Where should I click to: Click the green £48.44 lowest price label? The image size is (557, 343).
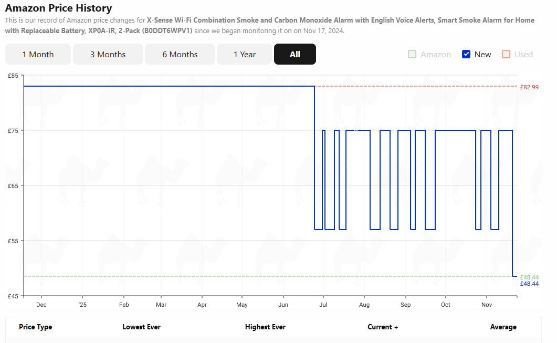click(x=529, y=277)
